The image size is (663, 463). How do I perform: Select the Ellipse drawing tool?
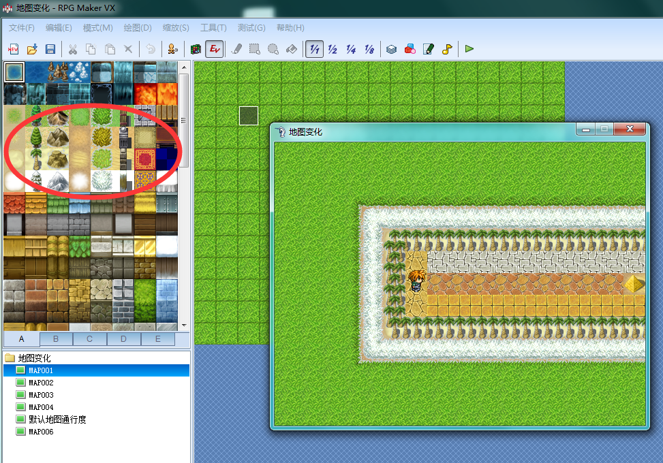pyautogui.click(x=273, y=49)
